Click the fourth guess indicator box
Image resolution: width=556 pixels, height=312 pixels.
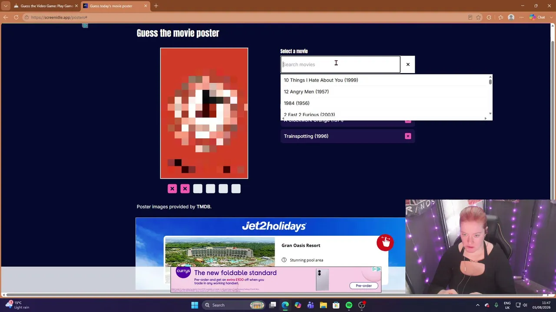point(210,188)
